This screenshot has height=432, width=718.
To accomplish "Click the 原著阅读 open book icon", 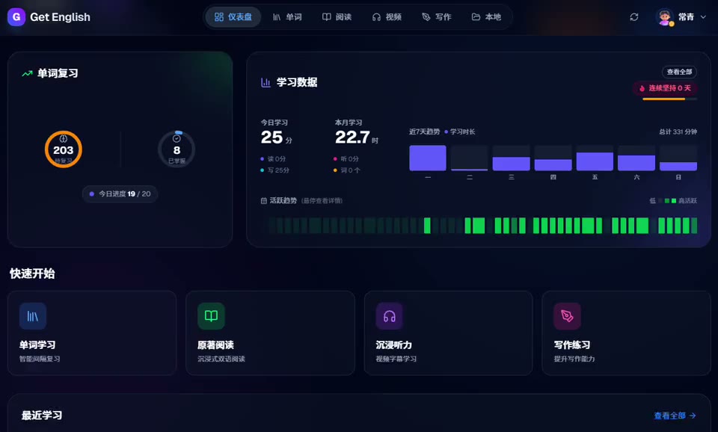I will click(211, 316).
